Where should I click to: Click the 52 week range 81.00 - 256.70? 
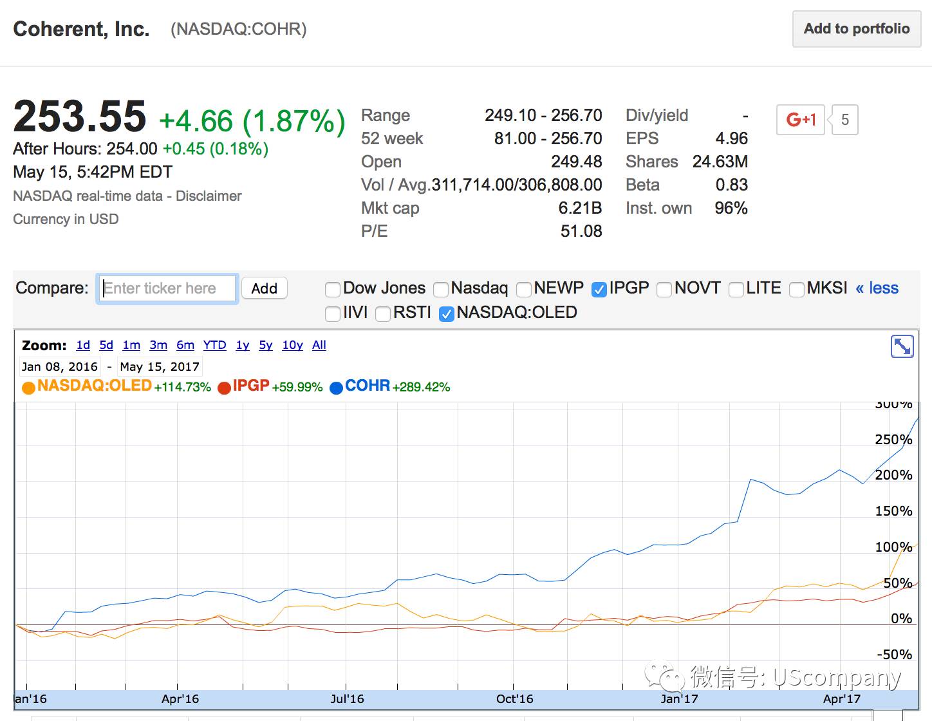tap(548, 138)
